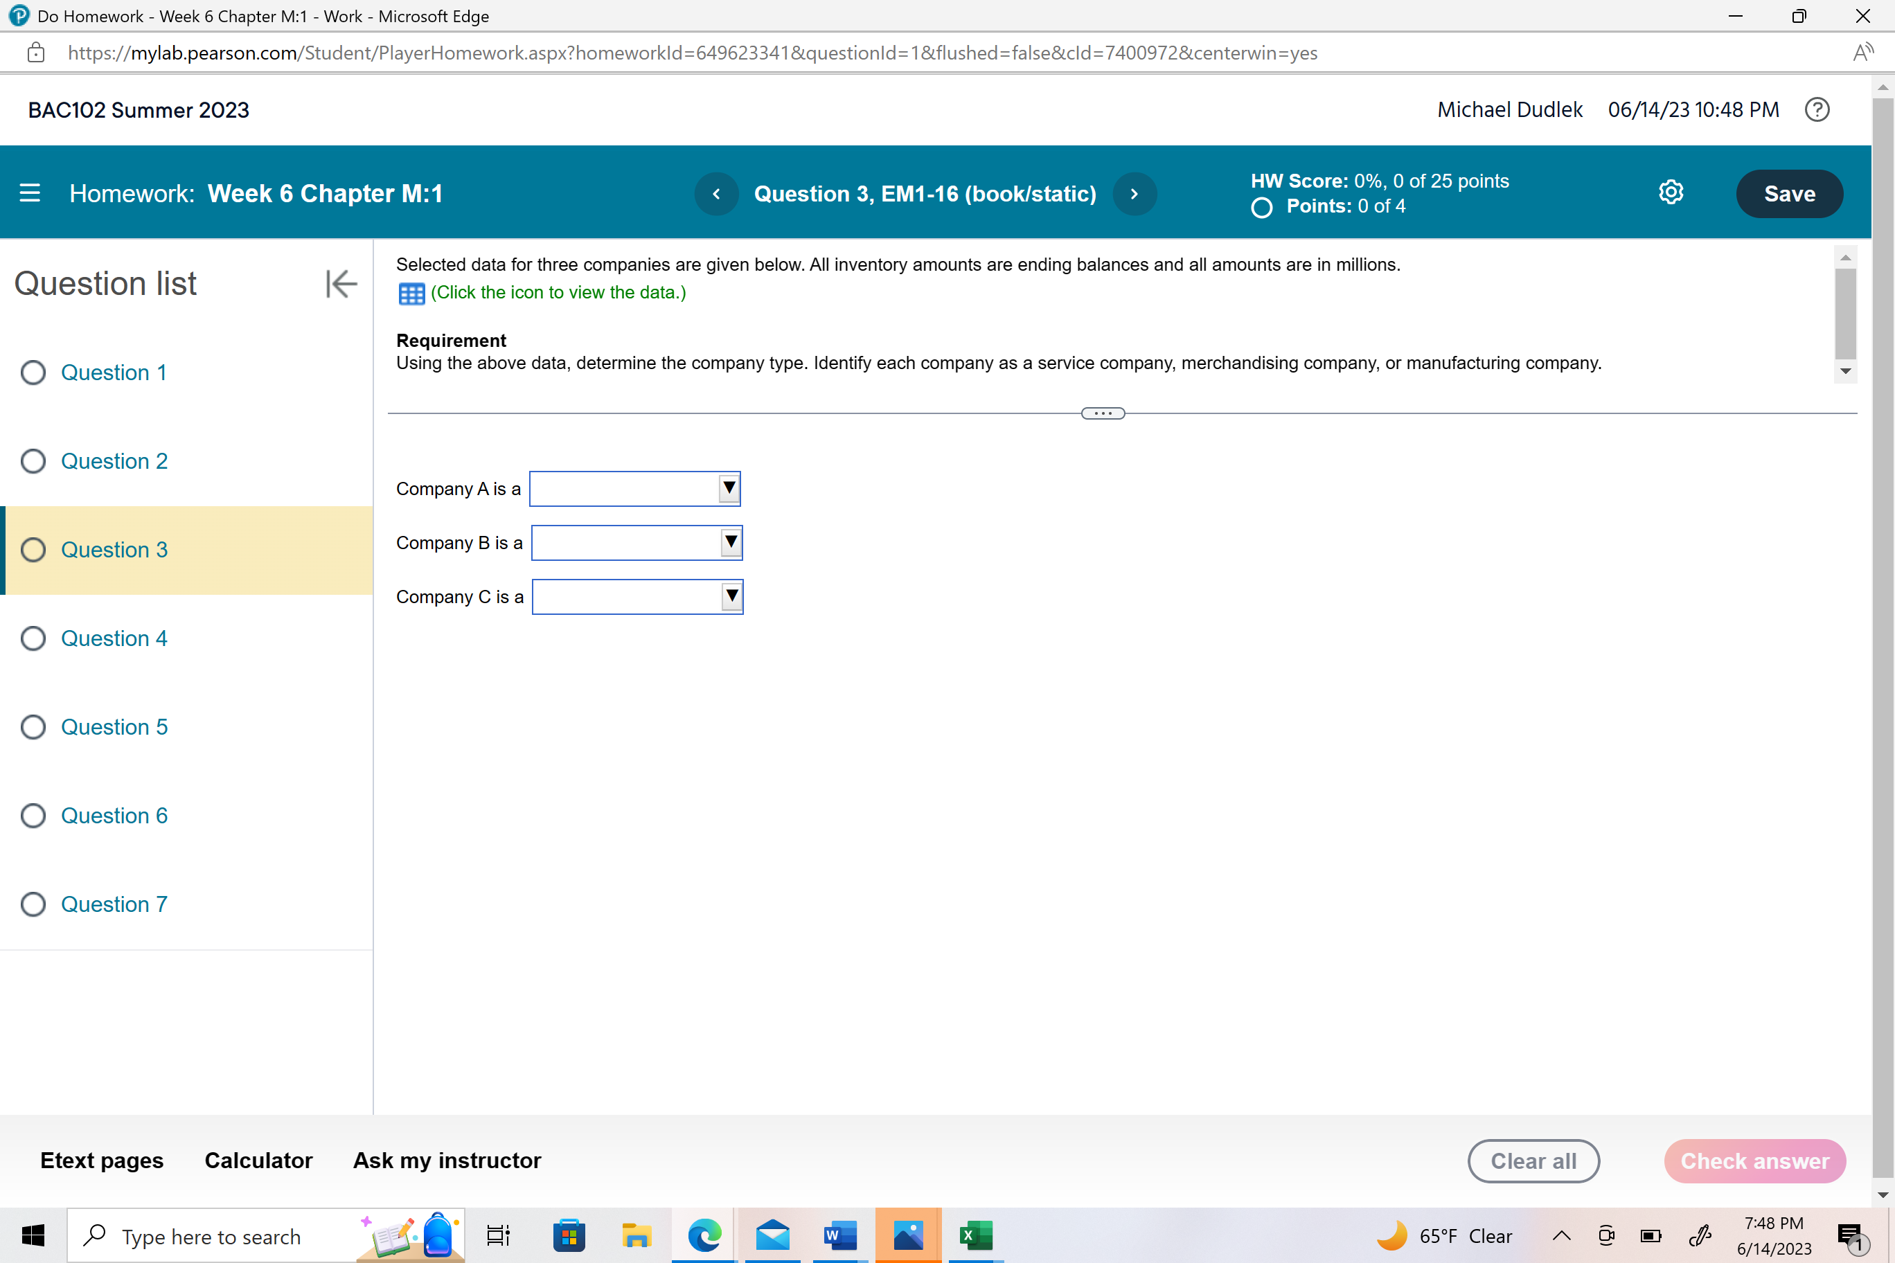Open the data table icon
The image size is (1895, 1263).
(x=411, y=294)
